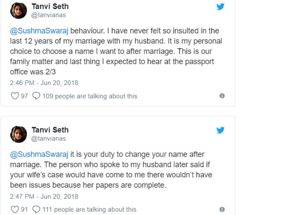Open the 2:46 PM - Jun 20, 2018 timestamp
Screen dimensions: 287x215
point(44,83)
